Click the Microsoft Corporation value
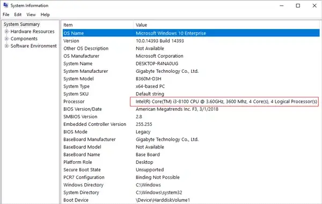Viewport: 322px width, 204px height. 159,56
